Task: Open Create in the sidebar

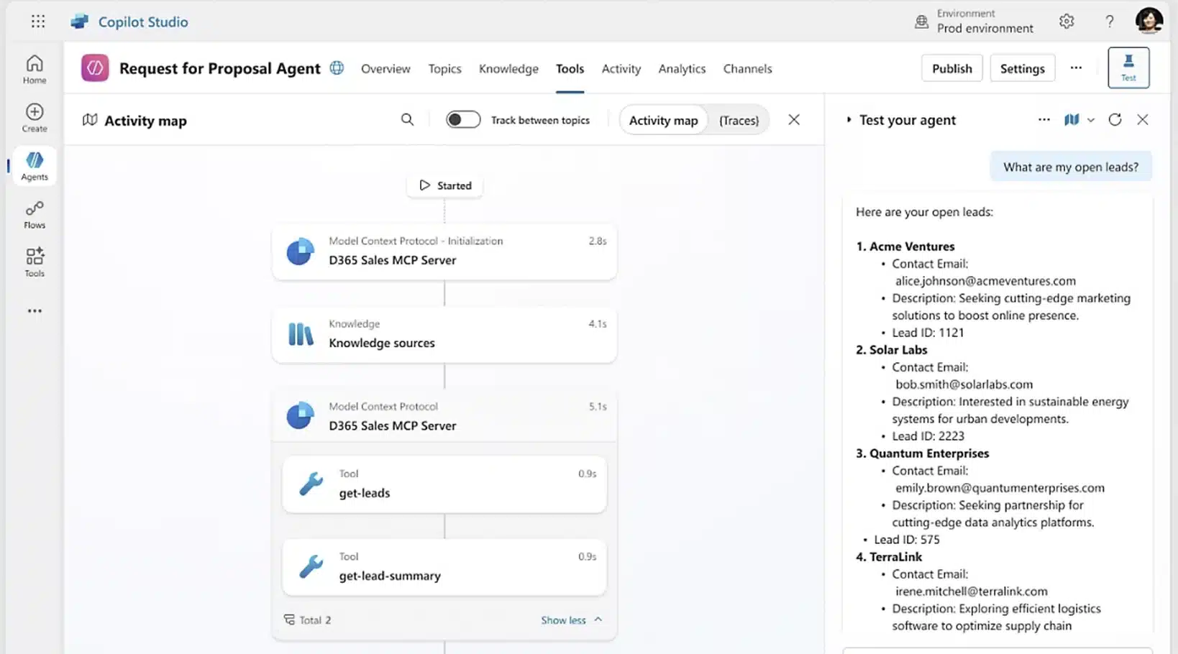Action: coord(35,118)
